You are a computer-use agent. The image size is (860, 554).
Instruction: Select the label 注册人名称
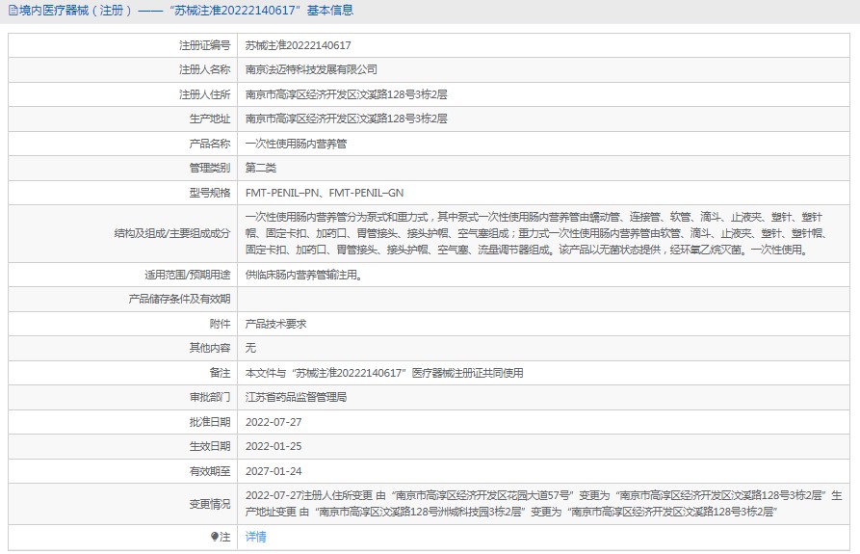(204, 69)
